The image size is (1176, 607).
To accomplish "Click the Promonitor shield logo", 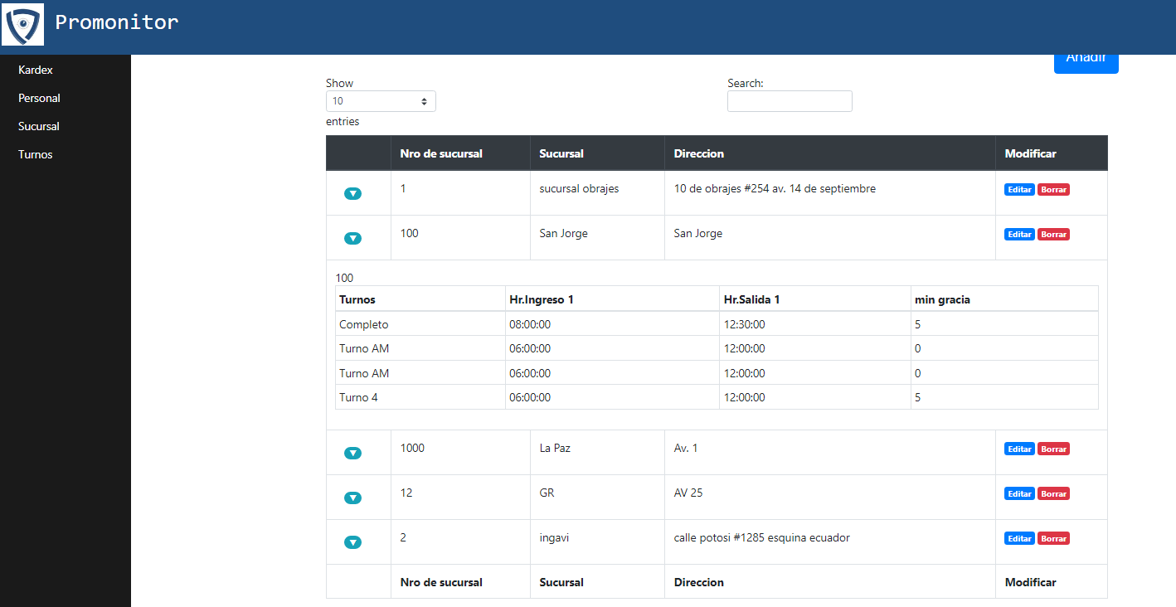I will 23,25.
